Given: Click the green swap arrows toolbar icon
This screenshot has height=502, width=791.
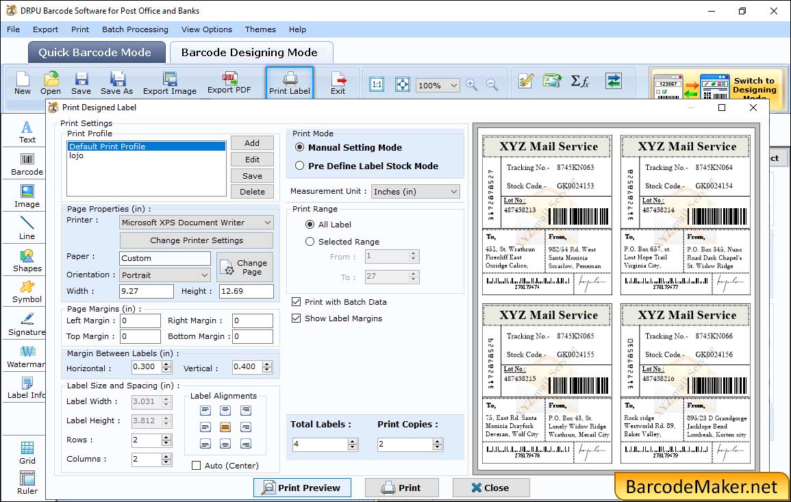Looking at the screenshot, I should (x=614, y=81).
